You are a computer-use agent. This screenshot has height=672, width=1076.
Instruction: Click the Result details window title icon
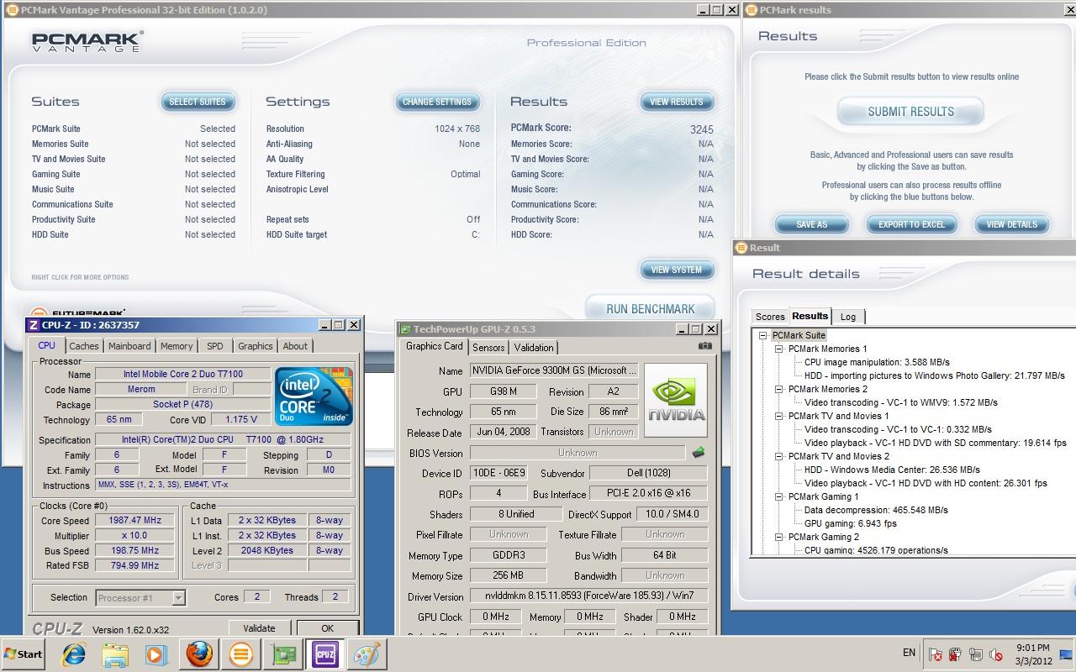pyautogui.click(x=741, y=248)
